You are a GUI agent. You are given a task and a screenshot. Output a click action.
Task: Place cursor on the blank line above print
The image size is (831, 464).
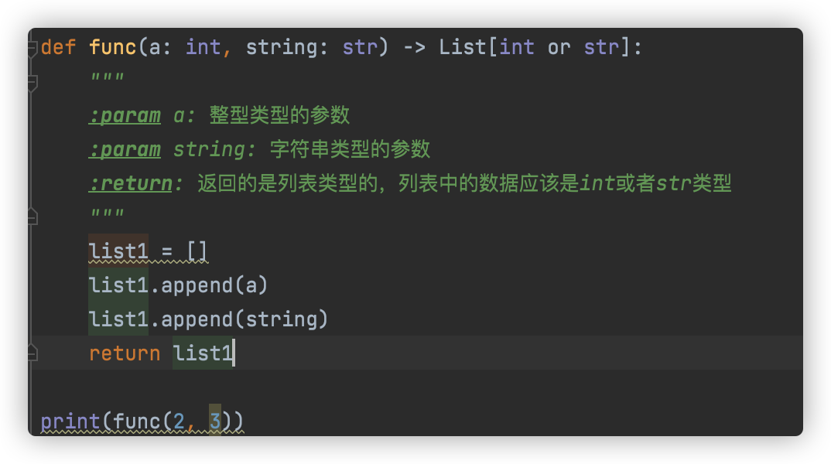tap(309, 387)
